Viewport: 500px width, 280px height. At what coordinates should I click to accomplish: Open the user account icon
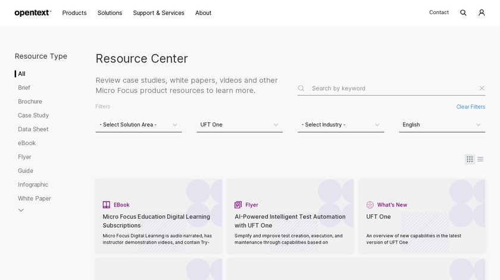[482, 12]
